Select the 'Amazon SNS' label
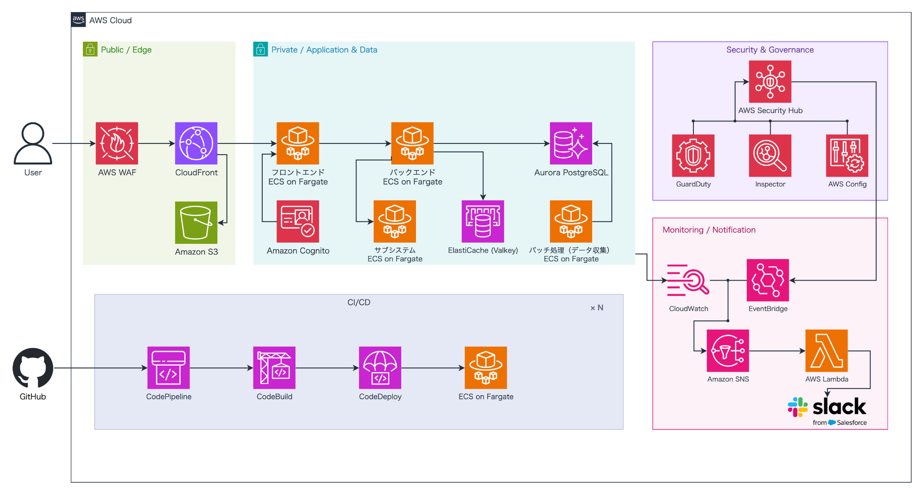Screen dimensions: 918x489 [x=728, y=379]
